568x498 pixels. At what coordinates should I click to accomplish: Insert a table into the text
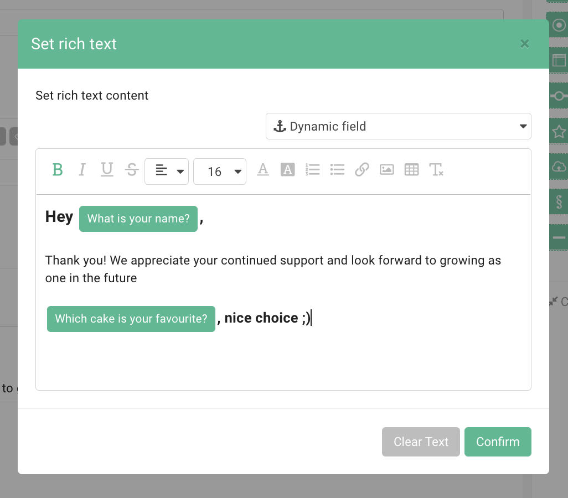coord(411,170)
